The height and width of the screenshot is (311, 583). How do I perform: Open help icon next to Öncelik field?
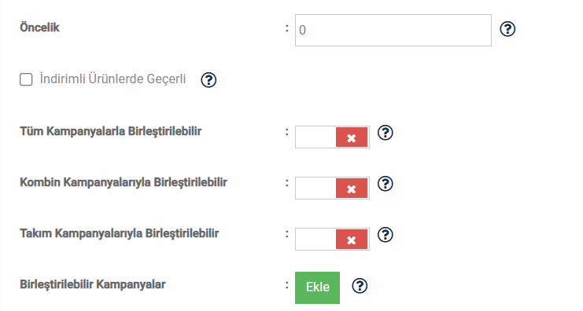click(x=507, y=29)
